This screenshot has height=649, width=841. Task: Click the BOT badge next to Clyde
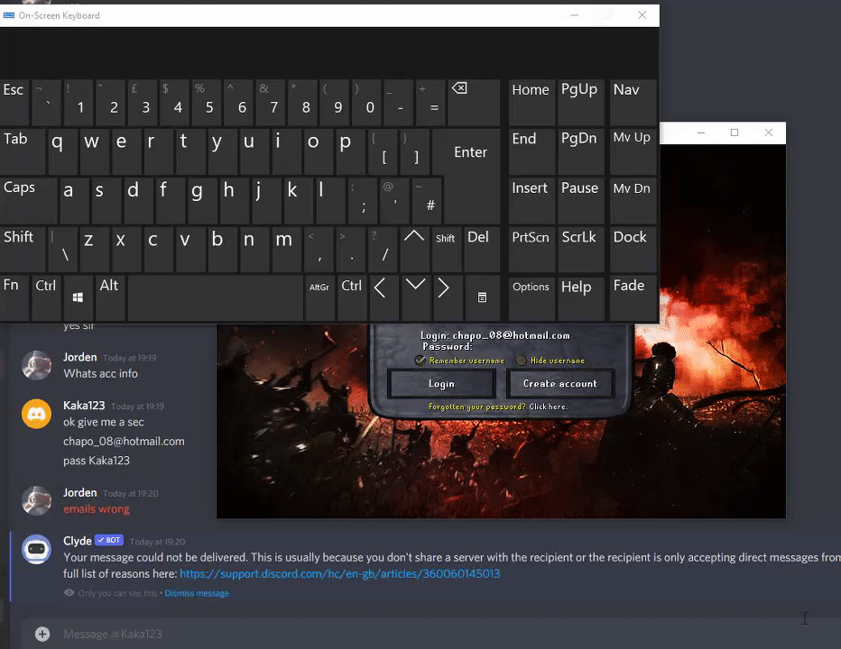point(109,540)
